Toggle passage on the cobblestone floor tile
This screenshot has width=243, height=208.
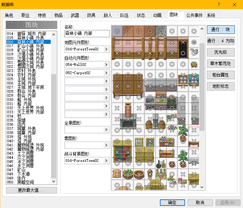[161, 31]
